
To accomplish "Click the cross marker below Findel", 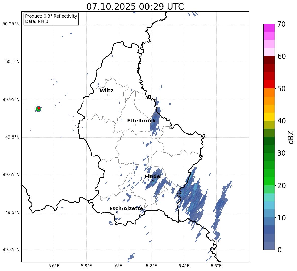I will tap(153, 181).
